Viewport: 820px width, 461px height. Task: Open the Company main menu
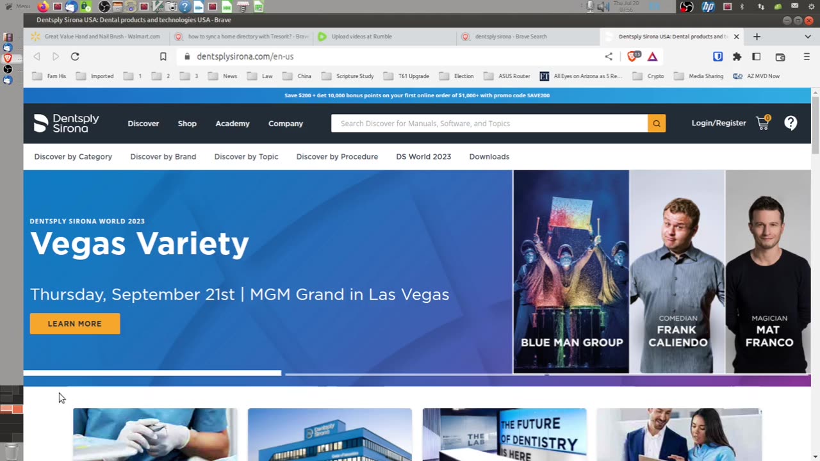pyautogui.click(x=286, y=124)
